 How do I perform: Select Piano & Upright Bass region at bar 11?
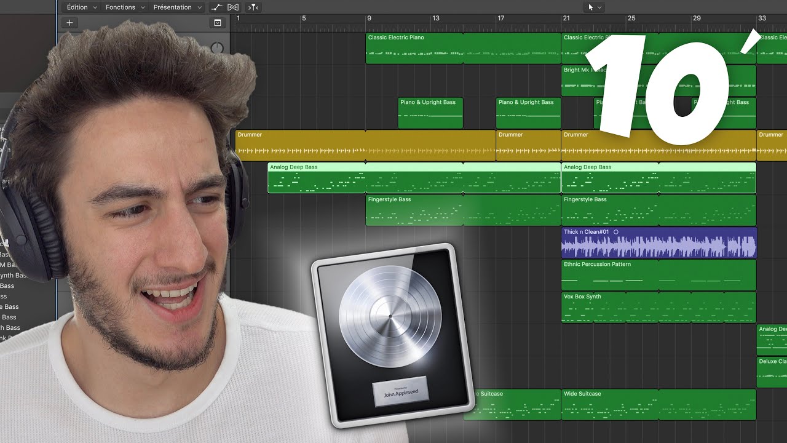click(x=430, y=113)
